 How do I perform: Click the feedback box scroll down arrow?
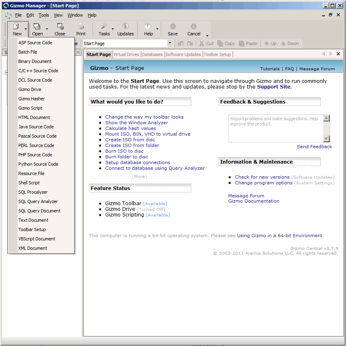click(327, 138)
